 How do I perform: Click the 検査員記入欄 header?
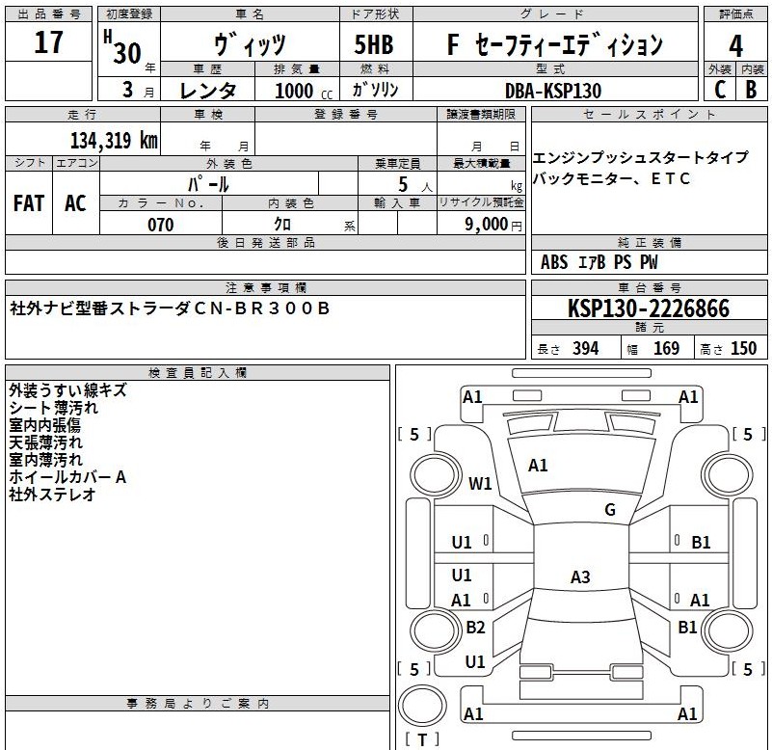[x=198, y=373]
